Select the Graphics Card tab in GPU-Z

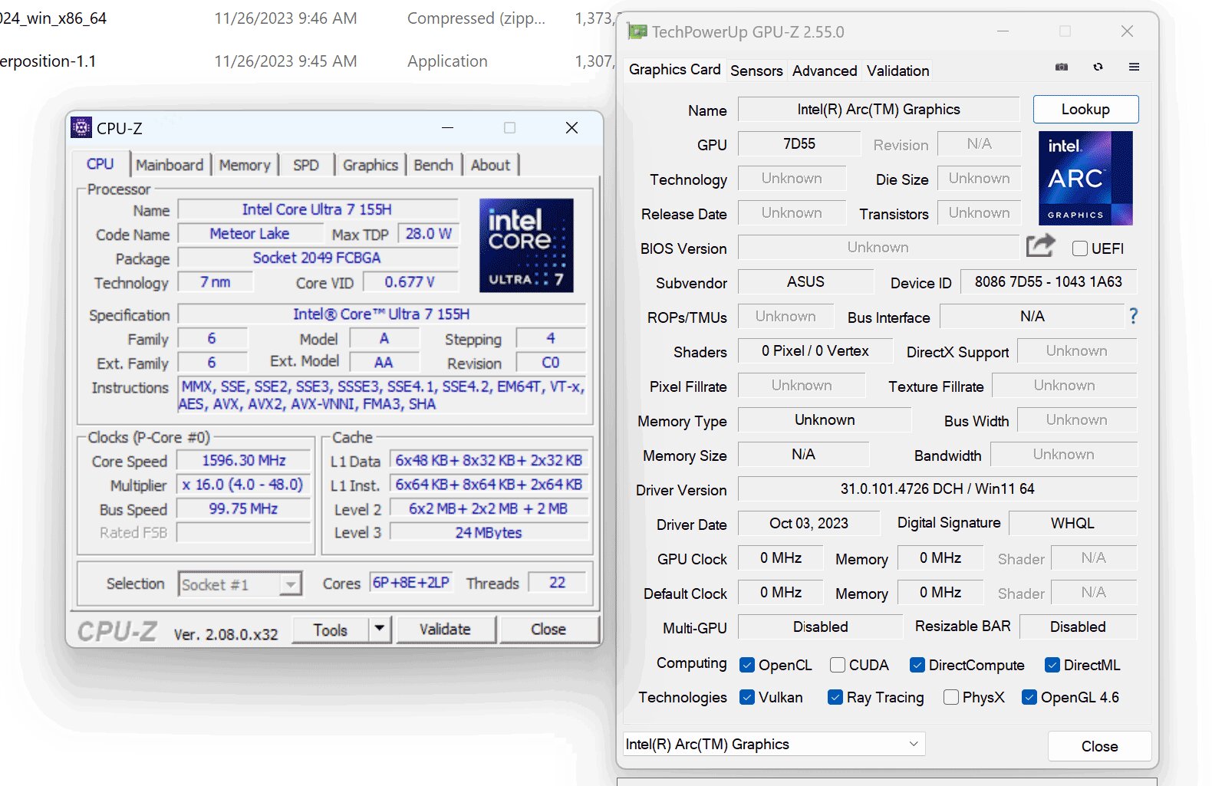pyautogui.click(x=674, y=69)
